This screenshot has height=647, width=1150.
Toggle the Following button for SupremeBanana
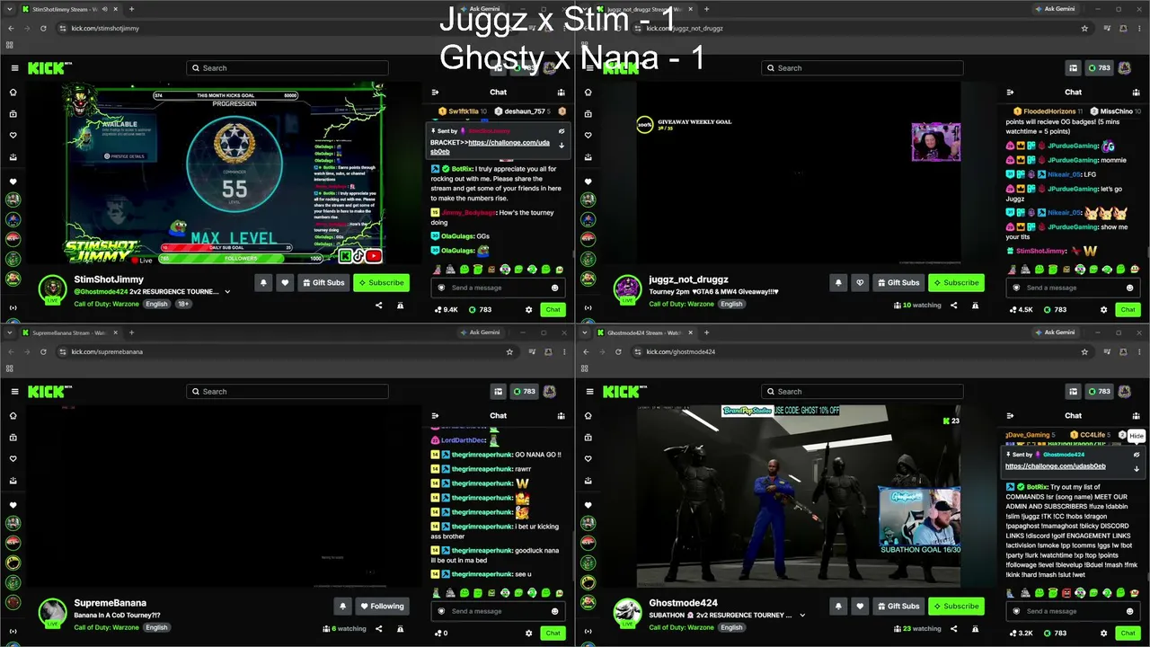382,606
